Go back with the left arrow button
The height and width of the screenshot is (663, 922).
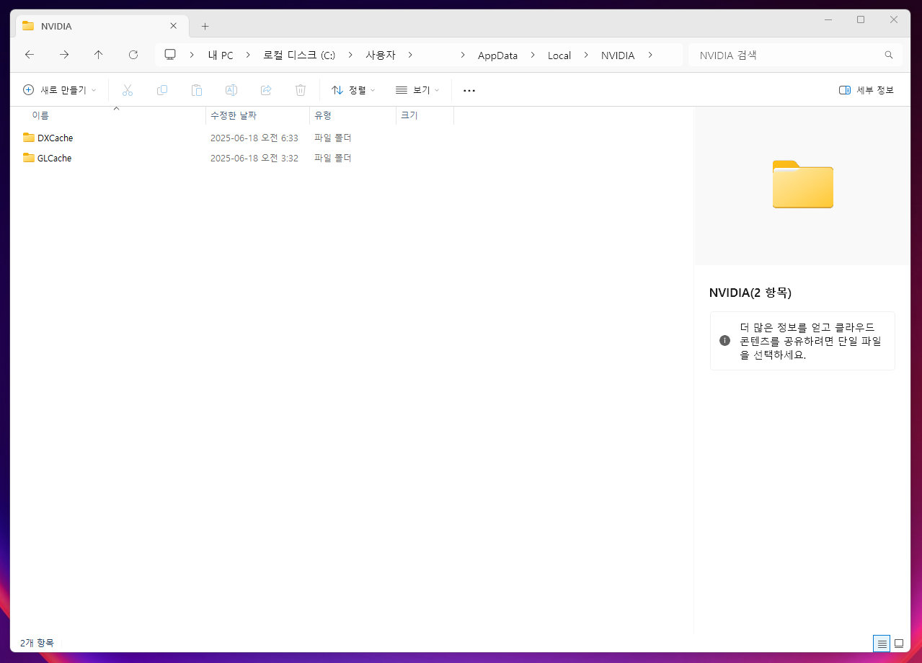(30, 55)
